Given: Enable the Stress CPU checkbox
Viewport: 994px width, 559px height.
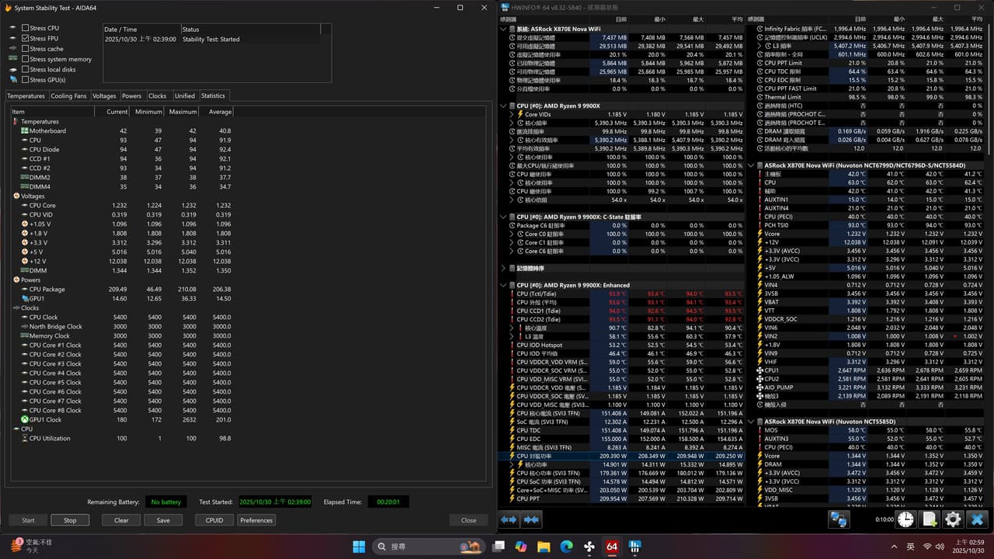Looking at the screenshot, I should point(26,28).
